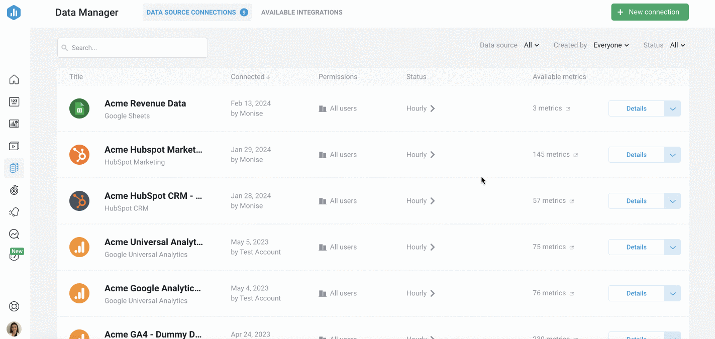The height and width of the screenshot is (339, 715).
Task: Open the Help lifebuoy icon
Action: click(14, 306)
